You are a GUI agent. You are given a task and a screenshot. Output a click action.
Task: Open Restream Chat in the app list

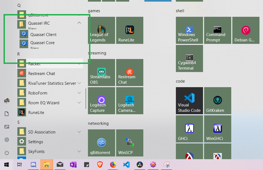click(50, 73)
